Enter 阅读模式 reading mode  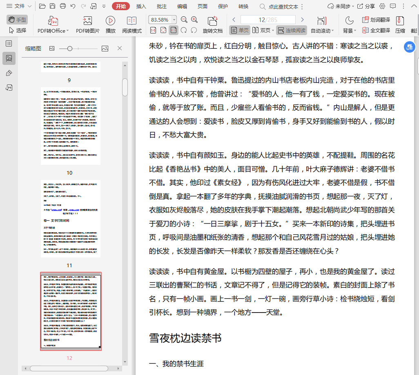point(132,24)
